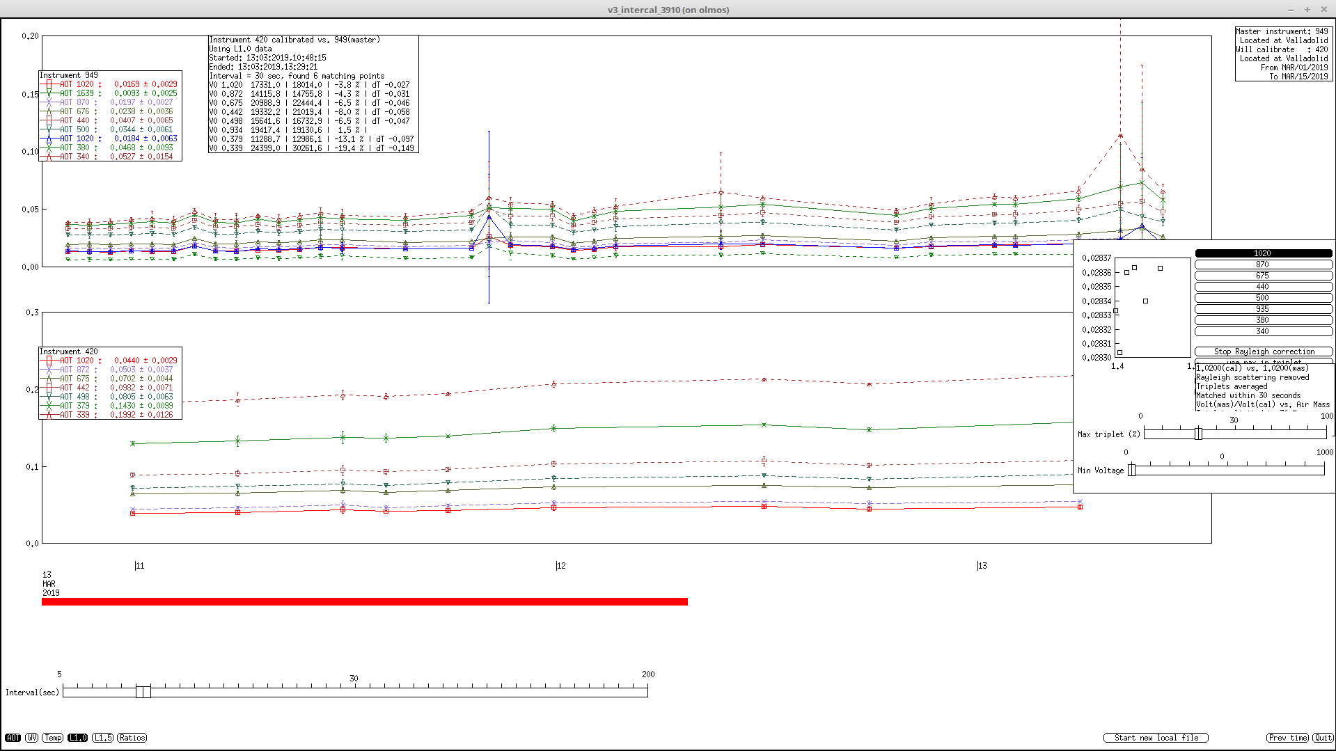Click the V0 0.379 calibration row
This screenshot has height=751, width=1336.
point(311,139)
